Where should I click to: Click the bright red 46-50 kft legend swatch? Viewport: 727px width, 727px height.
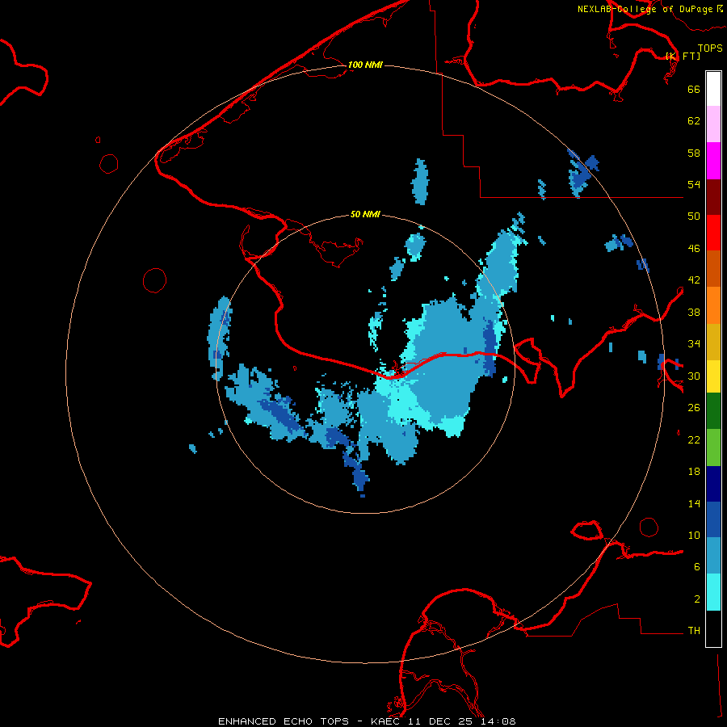point(713,233)
